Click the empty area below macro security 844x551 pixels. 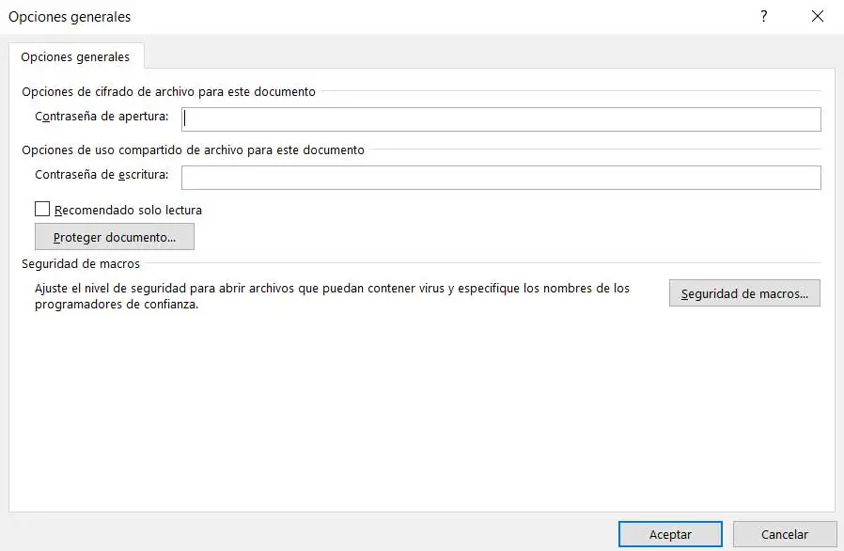click(421, 414)
